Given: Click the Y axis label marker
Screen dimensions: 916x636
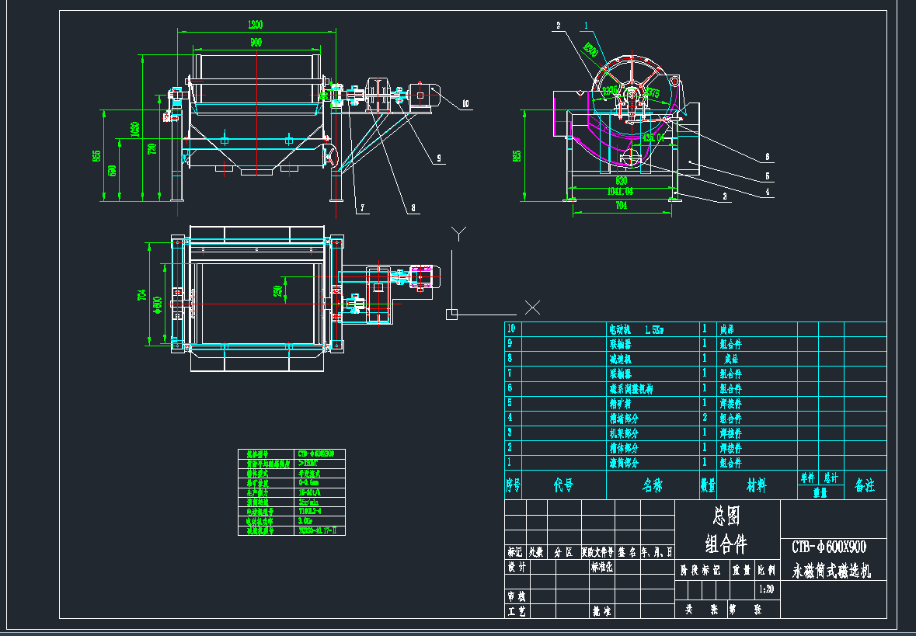Looking at the screenshot, I should (460, 233).
